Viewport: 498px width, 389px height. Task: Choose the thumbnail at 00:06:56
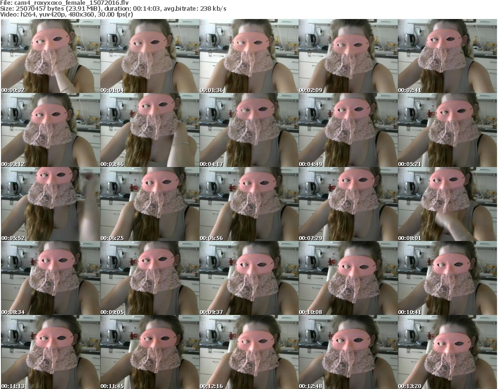(249, 204)
